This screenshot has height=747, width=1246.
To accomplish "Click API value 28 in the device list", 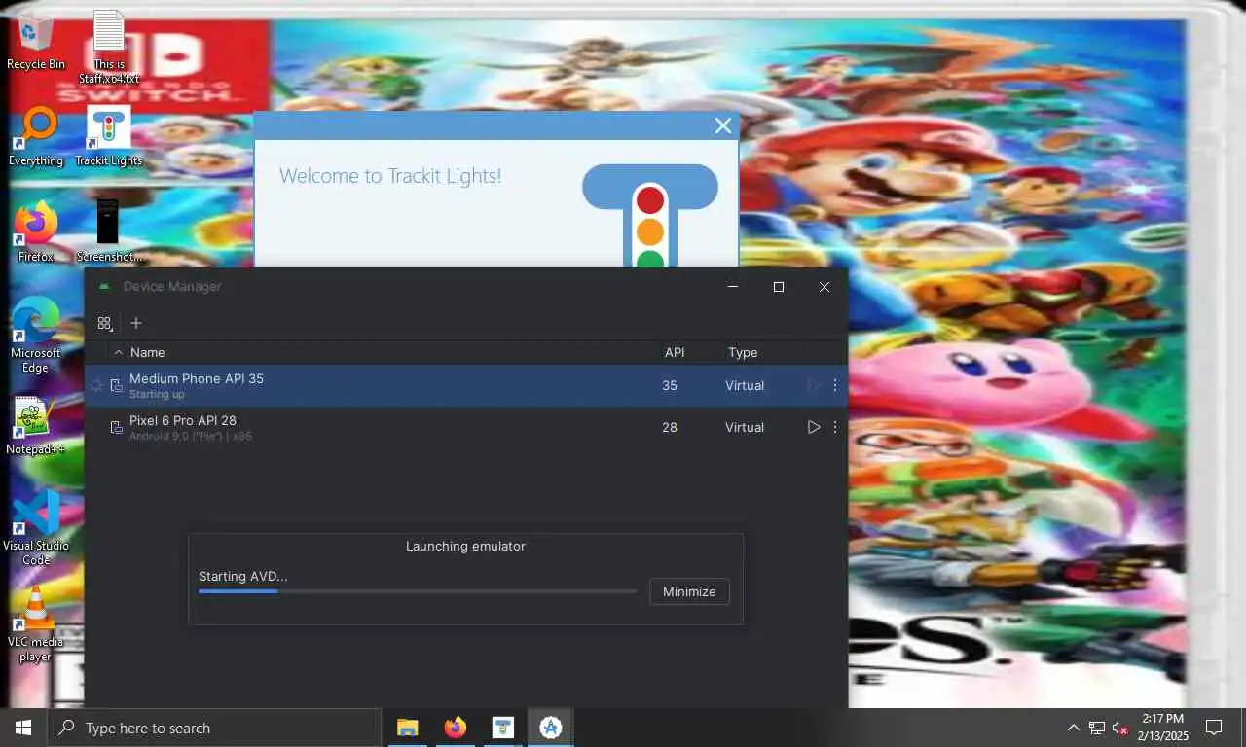I will pos(670,427).
